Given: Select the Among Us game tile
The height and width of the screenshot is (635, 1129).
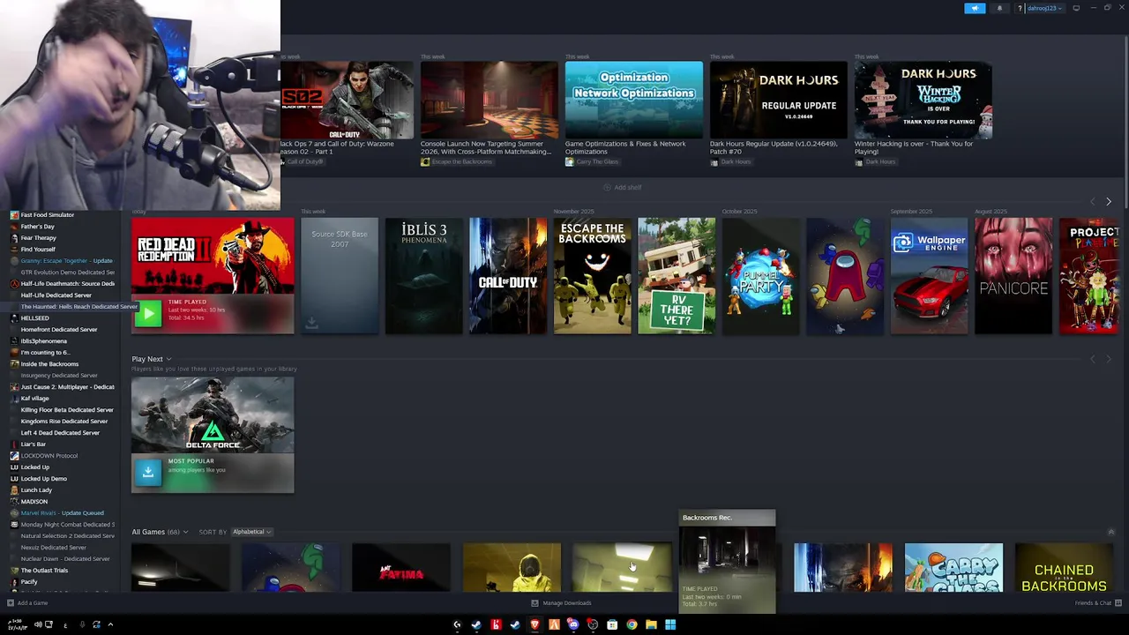Looking at the screenshot, I should point(845,276).
